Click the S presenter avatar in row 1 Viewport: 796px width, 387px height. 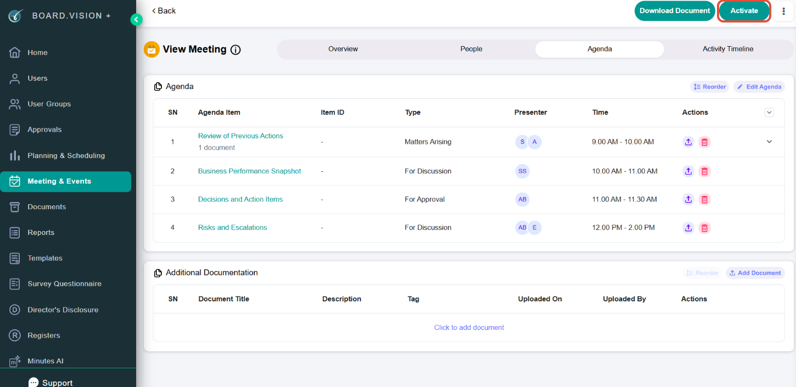[522, 142]
